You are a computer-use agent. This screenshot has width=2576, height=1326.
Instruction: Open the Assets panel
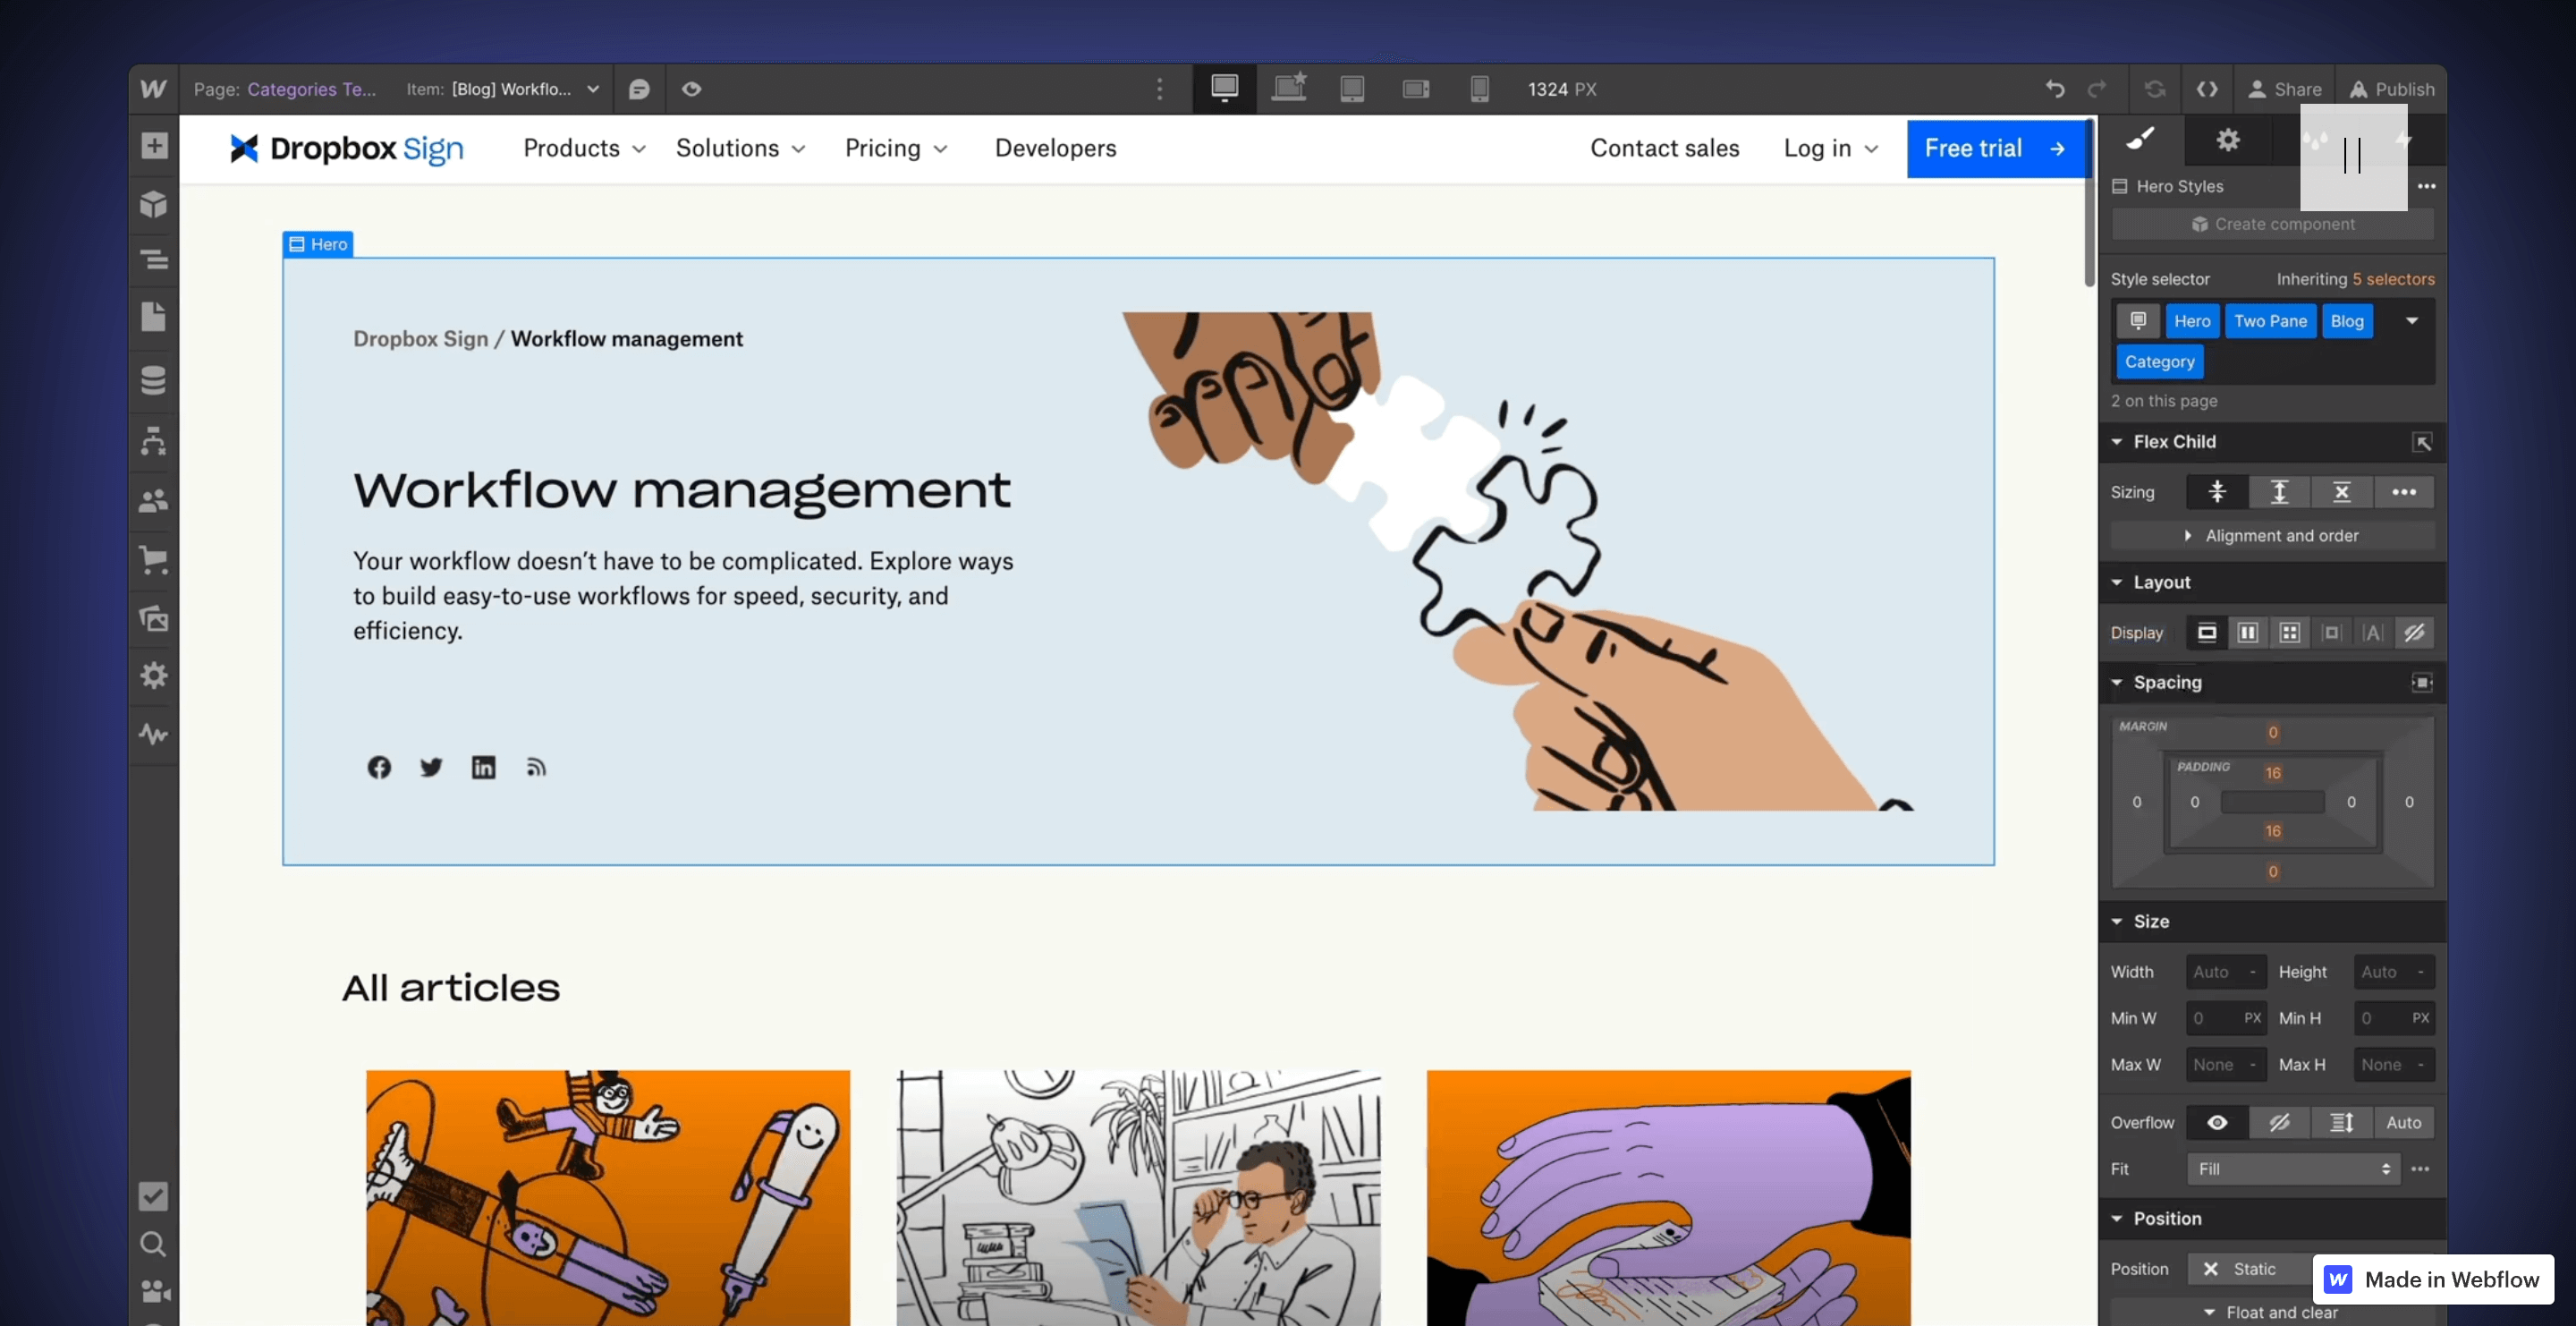coord(153,618)
